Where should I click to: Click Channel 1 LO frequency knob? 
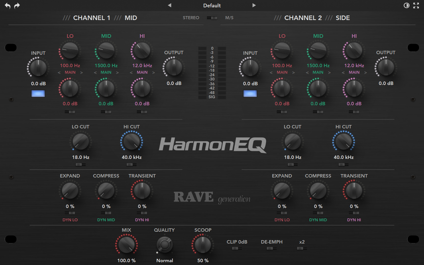pos(70,50)
